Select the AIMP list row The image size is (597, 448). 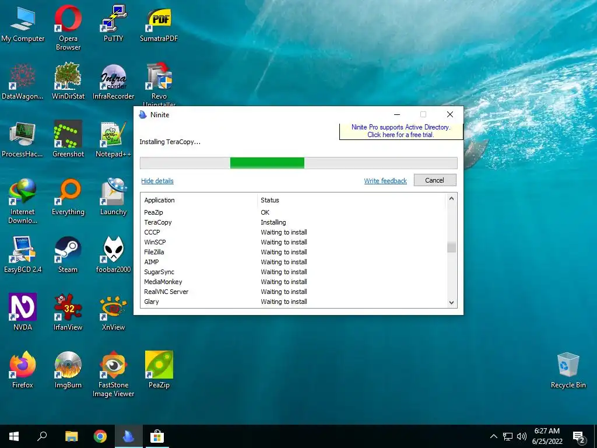293,262
